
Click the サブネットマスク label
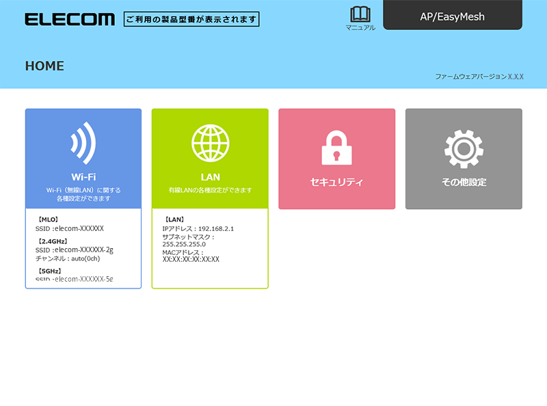tap(189, 236)
